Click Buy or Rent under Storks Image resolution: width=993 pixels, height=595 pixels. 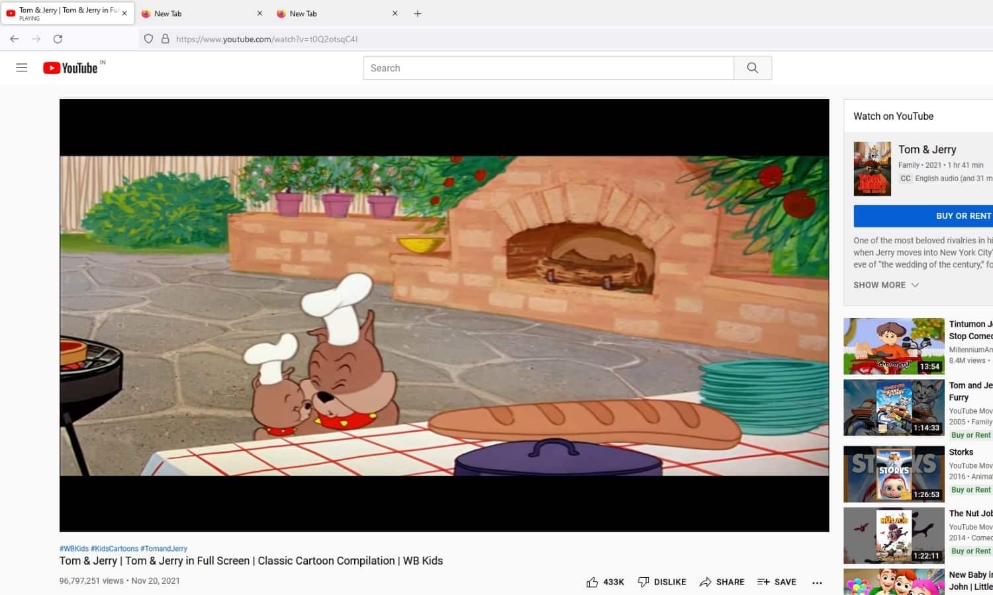(x=971, y=490)
